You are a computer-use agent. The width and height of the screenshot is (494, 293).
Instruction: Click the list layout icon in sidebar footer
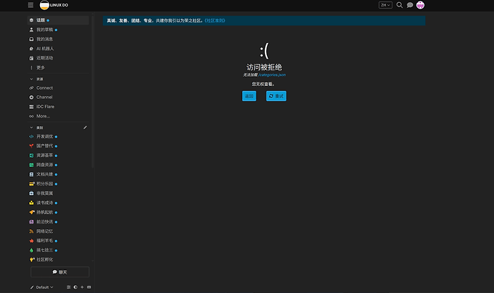coord(69,287)
